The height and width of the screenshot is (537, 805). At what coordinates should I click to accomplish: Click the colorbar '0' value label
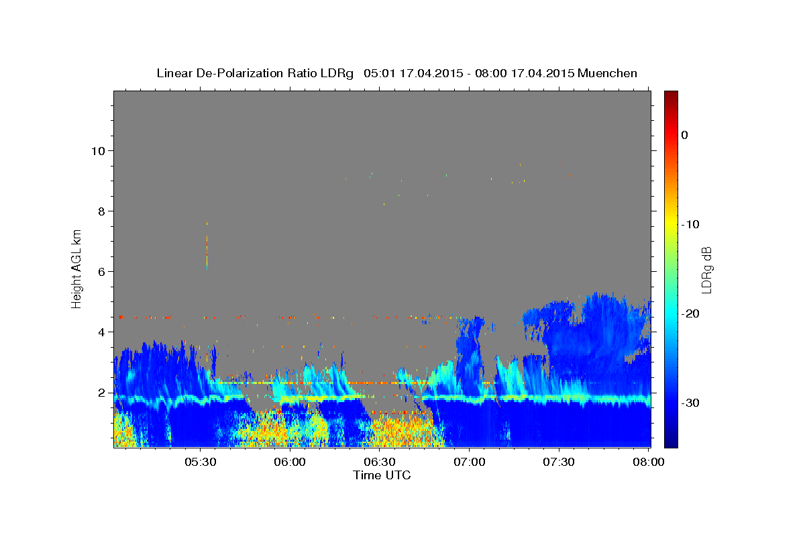pos(685,135)
